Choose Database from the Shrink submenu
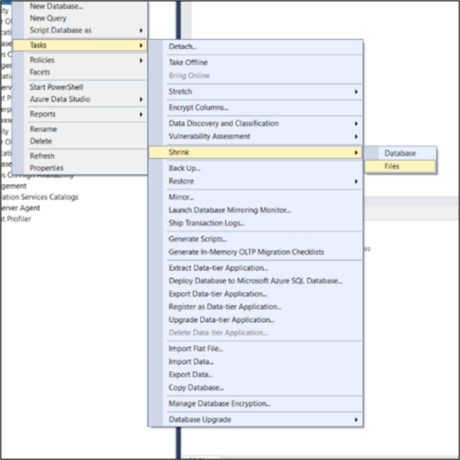 400,153
